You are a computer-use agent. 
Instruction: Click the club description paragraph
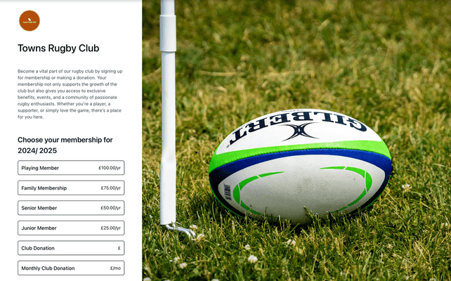tap(70, 94)
